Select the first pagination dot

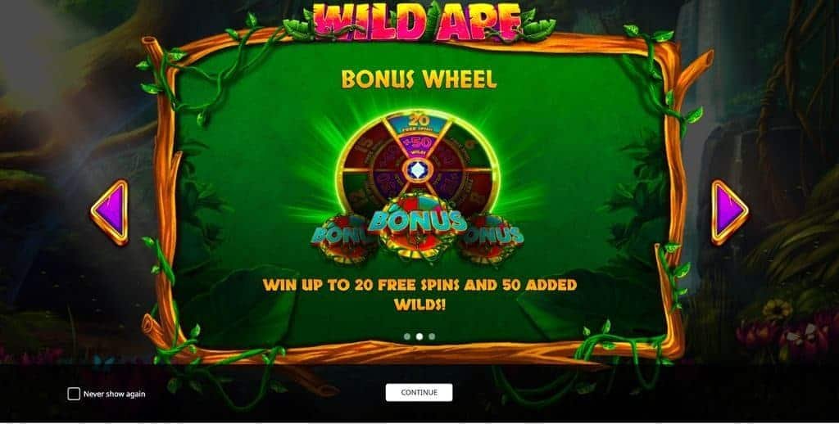pyautogui.click(x=407, y=336)
